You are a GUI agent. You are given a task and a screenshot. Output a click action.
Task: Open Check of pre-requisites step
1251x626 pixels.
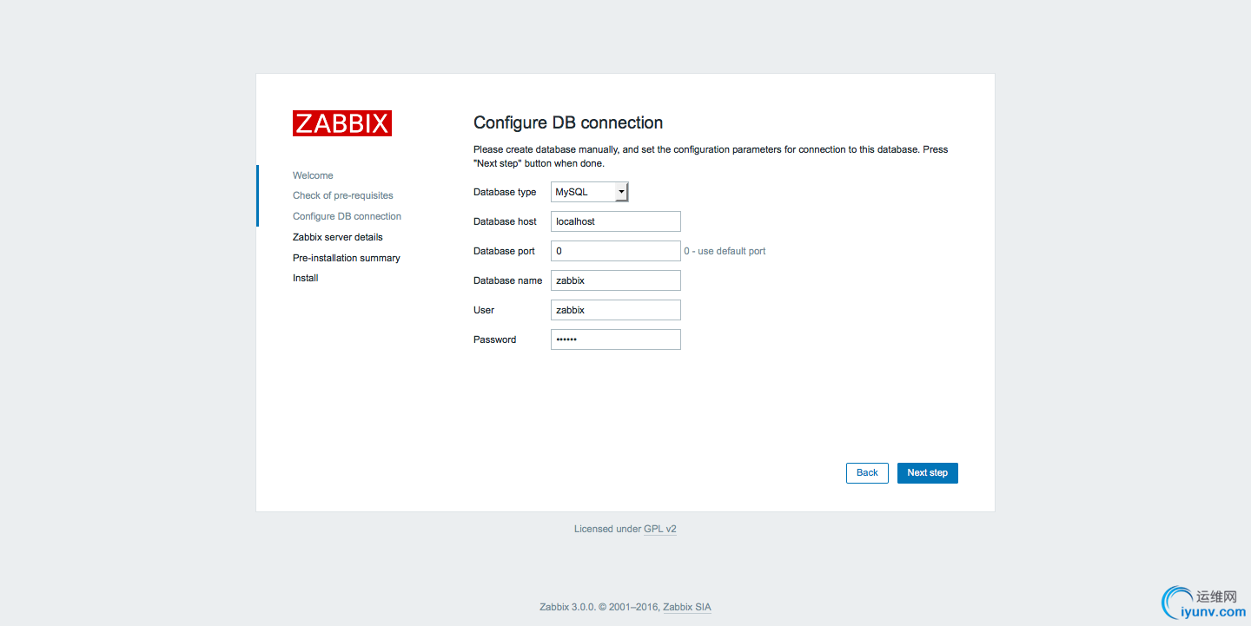click(x=343, y=195)
